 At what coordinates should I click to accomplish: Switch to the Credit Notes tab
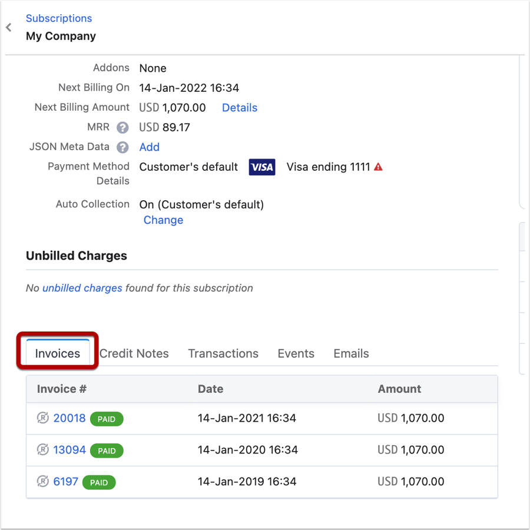(x=134, y=353)
